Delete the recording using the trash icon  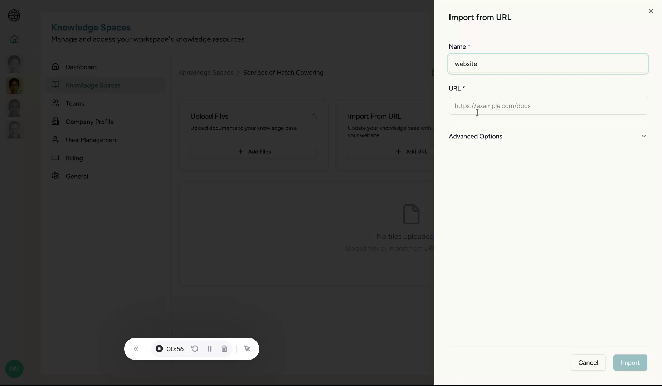click(x=224, y=349)
